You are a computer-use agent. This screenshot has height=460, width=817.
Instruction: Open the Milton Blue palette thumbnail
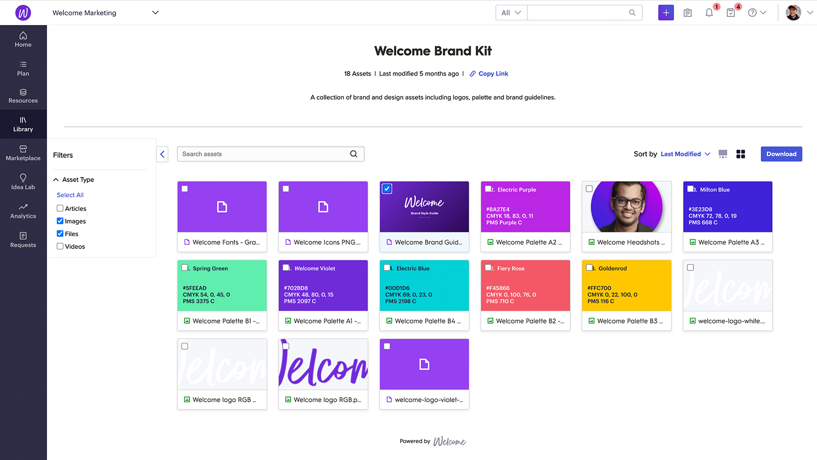click(728, 206)
